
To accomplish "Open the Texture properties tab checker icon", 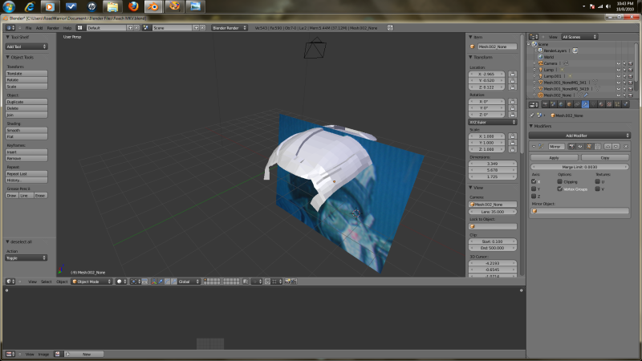I will tap(609, 104).
